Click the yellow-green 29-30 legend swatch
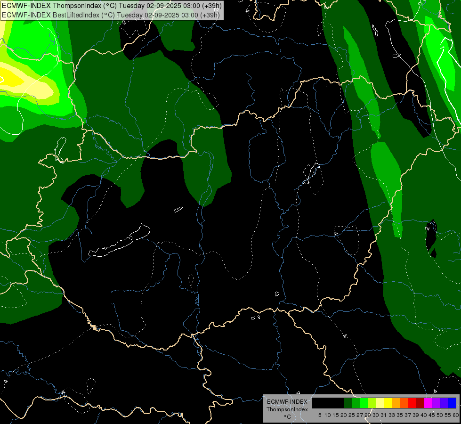Viewport: 461px width, 424px height. tap(372, 403)
